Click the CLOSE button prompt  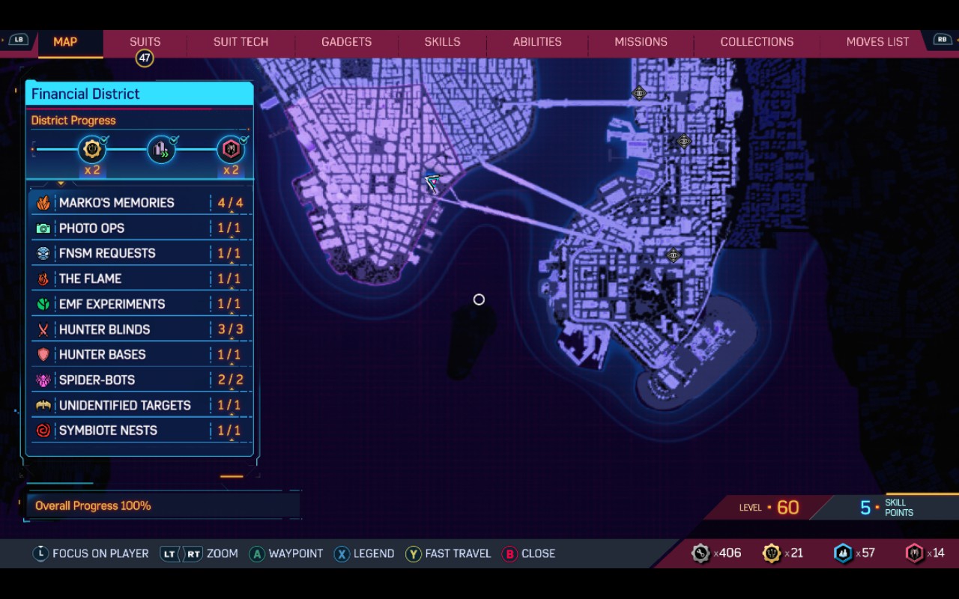528,553
